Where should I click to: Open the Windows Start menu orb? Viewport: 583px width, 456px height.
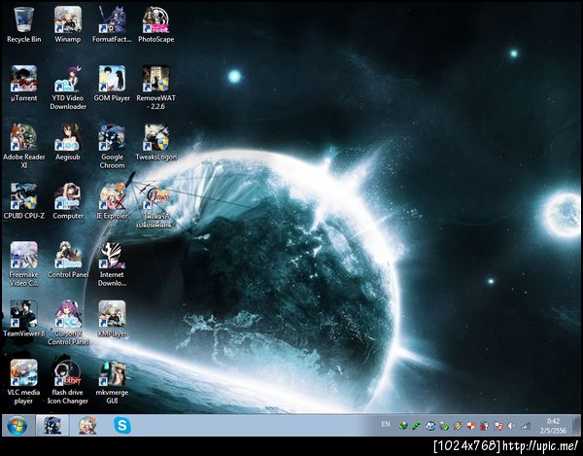point(17,426)
